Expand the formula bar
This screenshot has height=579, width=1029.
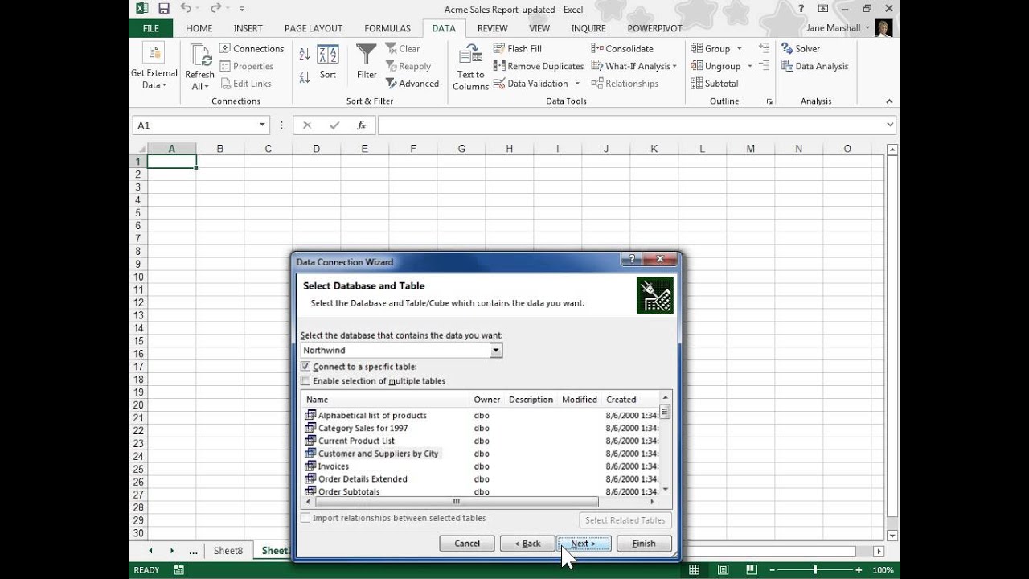pyautogui.click(x=889, y=125)
